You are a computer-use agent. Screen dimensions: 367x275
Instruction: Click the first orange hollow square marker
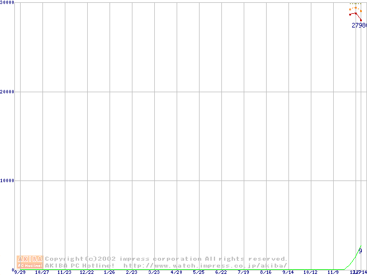click(350, 9)
